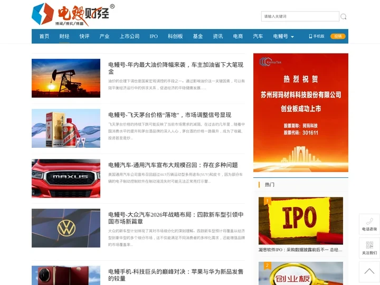
Task: Click the 苏州珂玛材料科技 listing banner ad
Action: tap(301, 113)
